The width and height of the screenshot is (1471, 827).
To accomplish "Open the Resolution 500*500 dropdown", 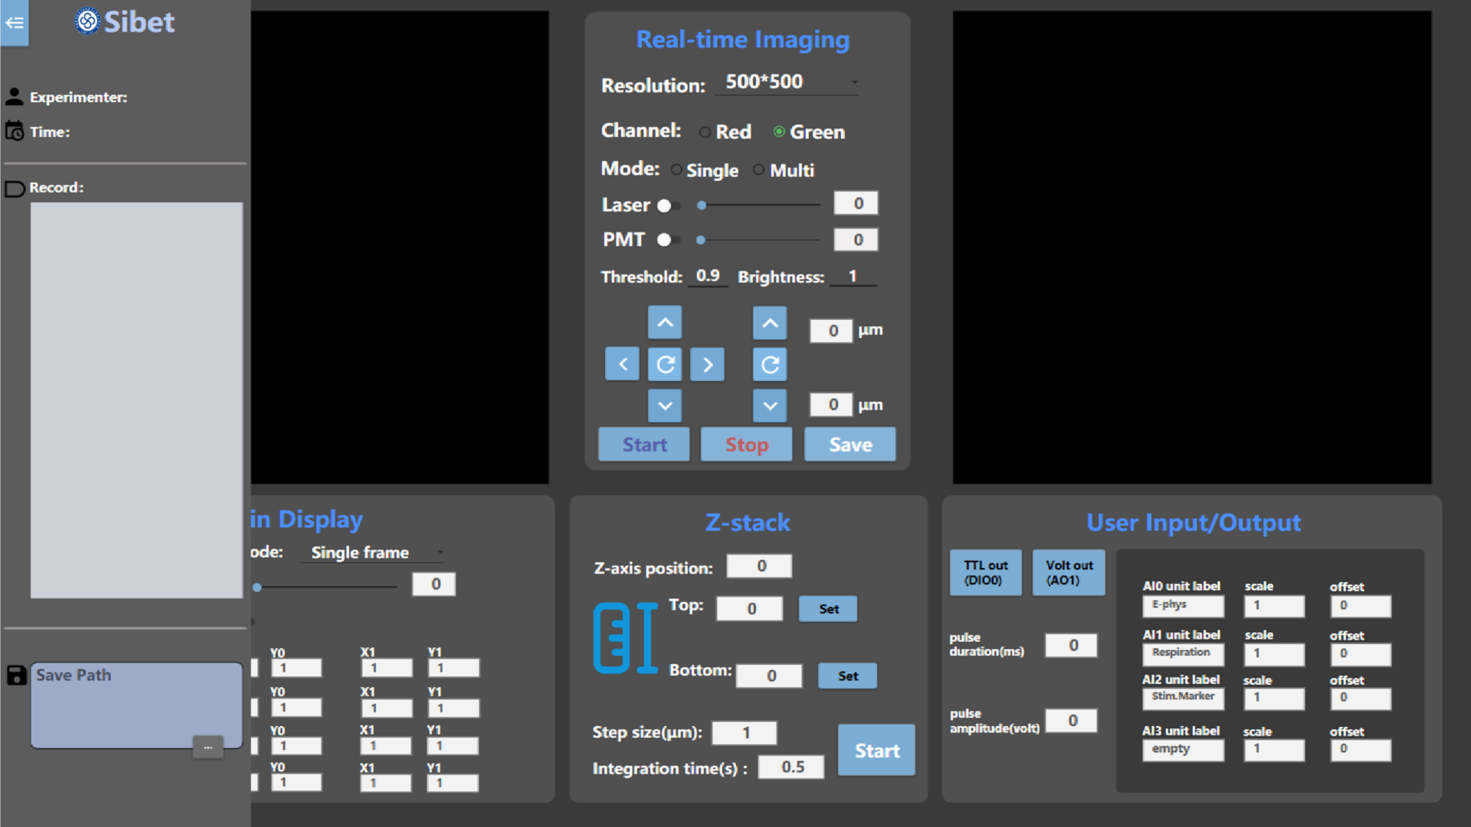I will (786, 82).
